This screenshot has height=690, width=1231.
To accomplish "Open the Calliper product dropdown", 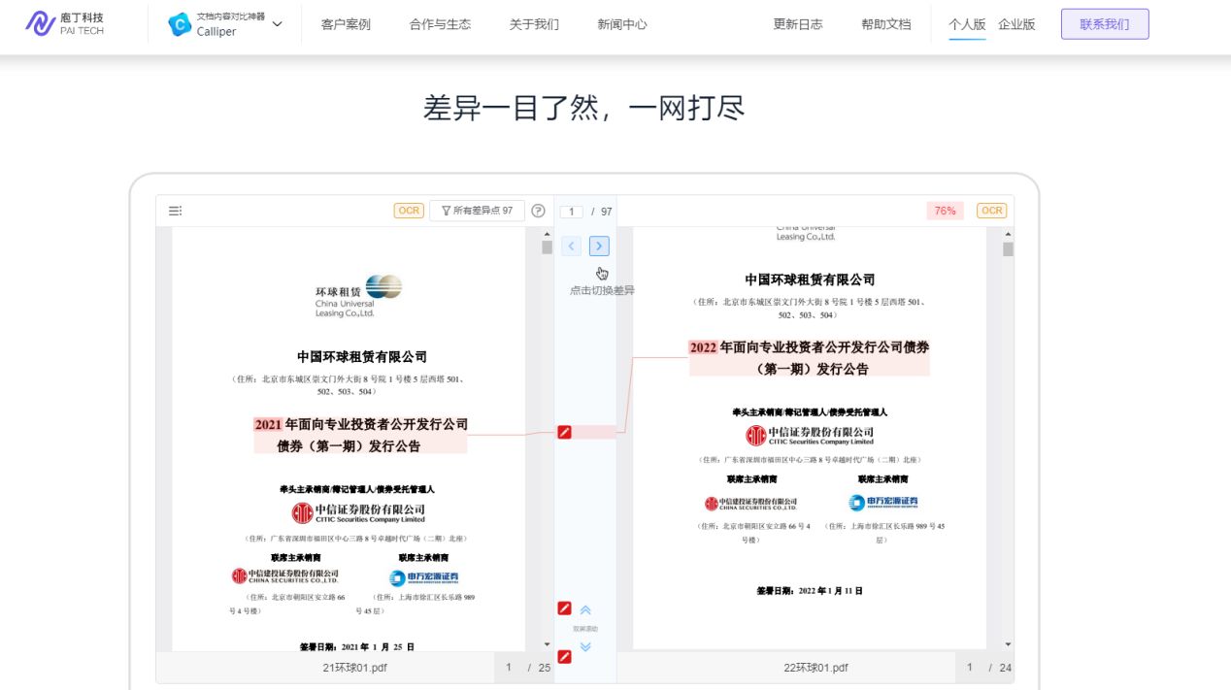I will pos(277,24).
